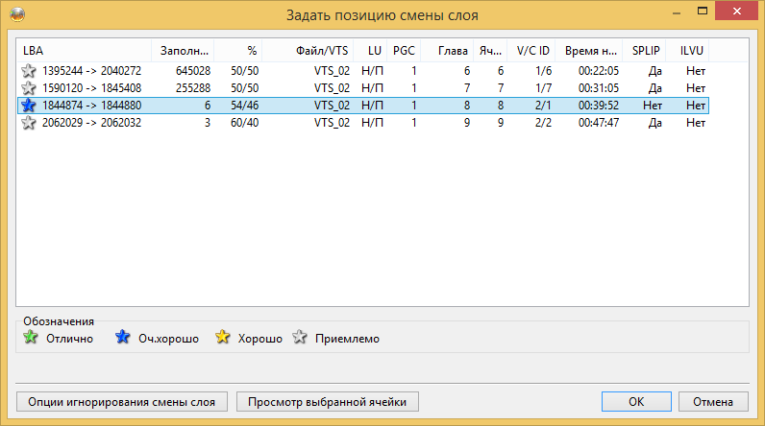Sort by the Файл/VTS column header
The width and height of the screenshot is (765, 426).
308,51
